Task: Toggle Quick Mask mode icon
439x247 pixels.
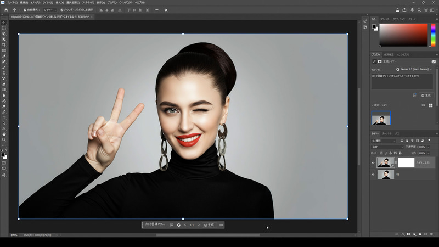Action: (4, 163)
